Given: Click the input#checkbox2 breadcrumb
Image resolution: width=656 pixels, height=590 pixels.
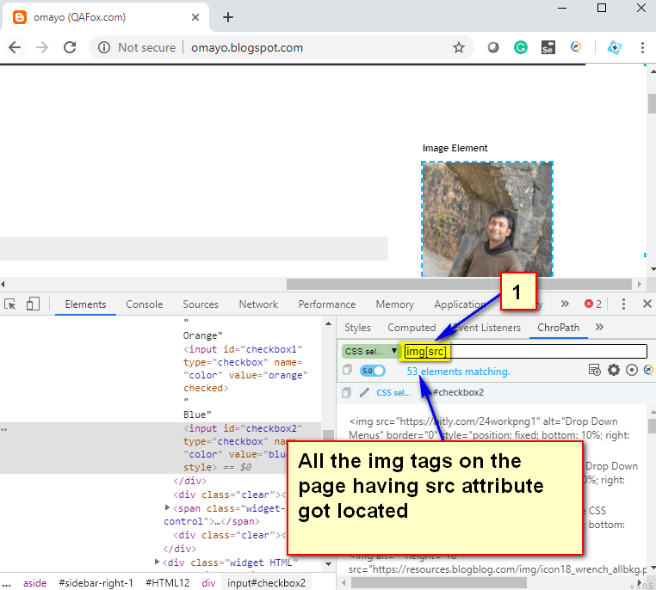Looking at the screenshot, I should pyautogui.click(x=267, y=582).
